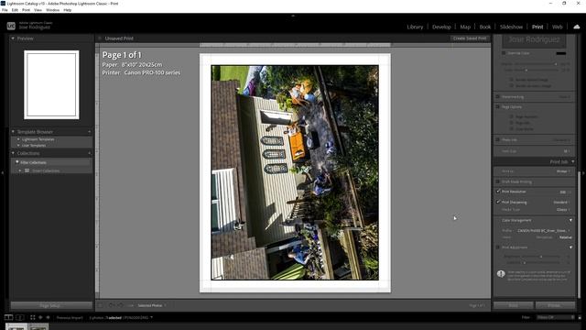This screenshot has height=330, width=586.
Task: Select second window display icon in filmstrip bar
Action: [x=20, y=317]
